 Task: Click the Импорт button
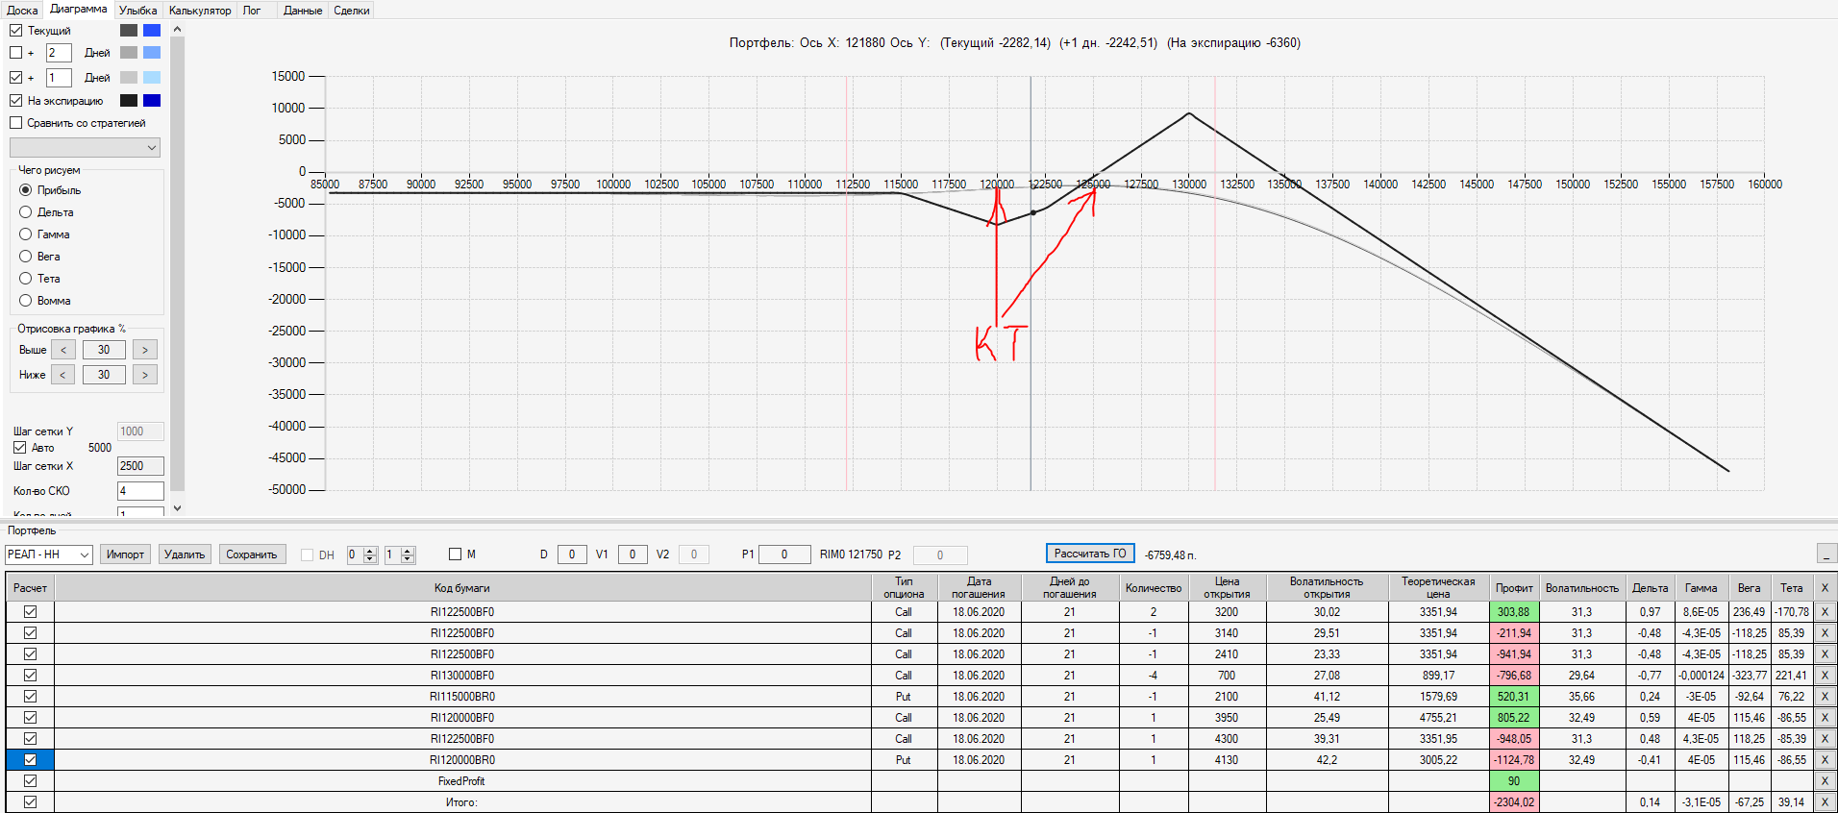click(125, 554)
